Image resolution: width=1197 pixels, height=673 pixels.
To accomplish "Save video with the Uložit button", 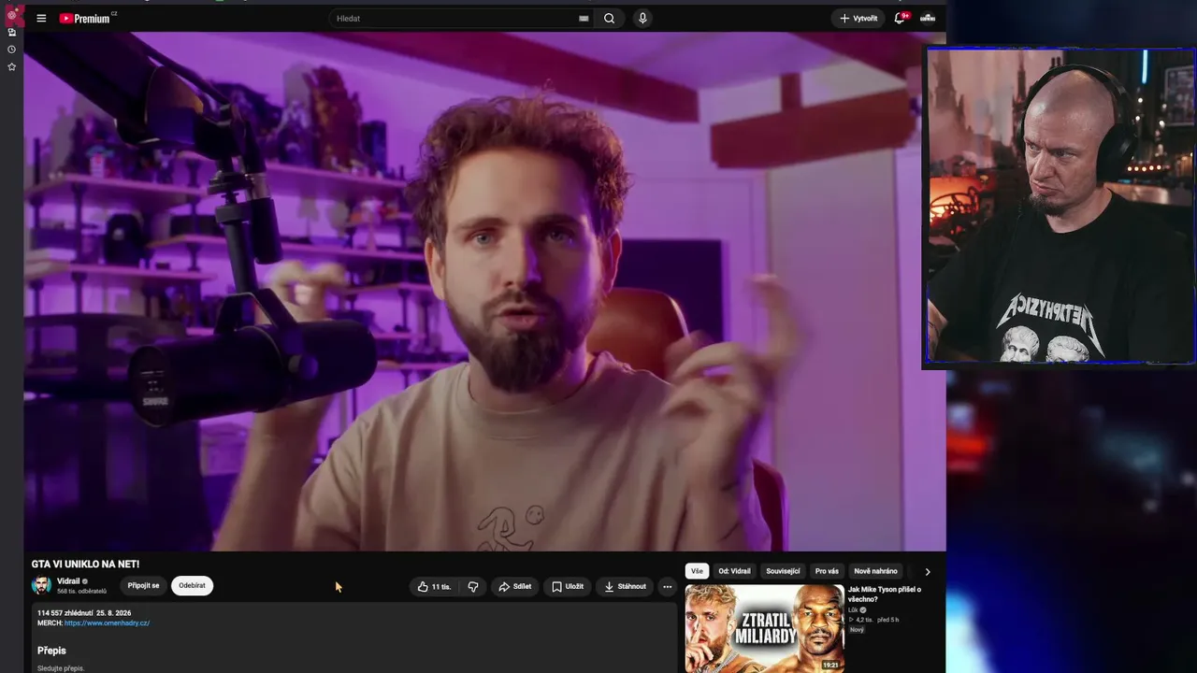I will click(x=567, y=586).
